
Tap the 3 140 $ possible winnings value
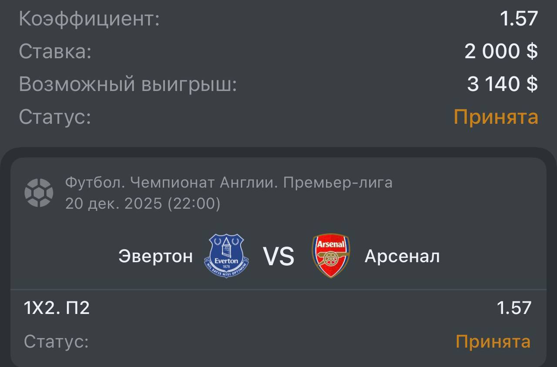click(502, 84)
